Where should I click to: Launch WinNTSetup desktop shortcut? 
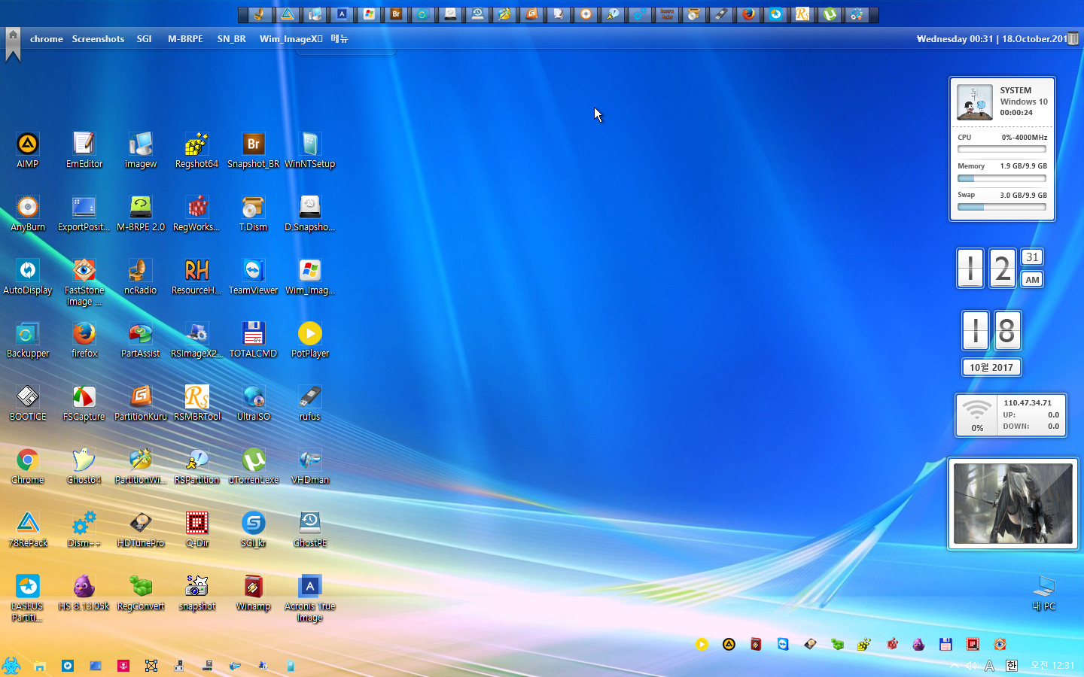(x=310, y=150)
